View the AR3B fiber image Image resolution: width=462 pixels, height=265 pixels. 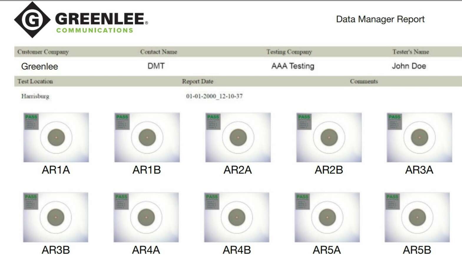(x=56, y=217)
